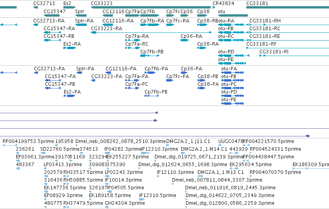Select the CG32713-PA protein label
This screenshot has width=329, height=209.
coord(49,69)
